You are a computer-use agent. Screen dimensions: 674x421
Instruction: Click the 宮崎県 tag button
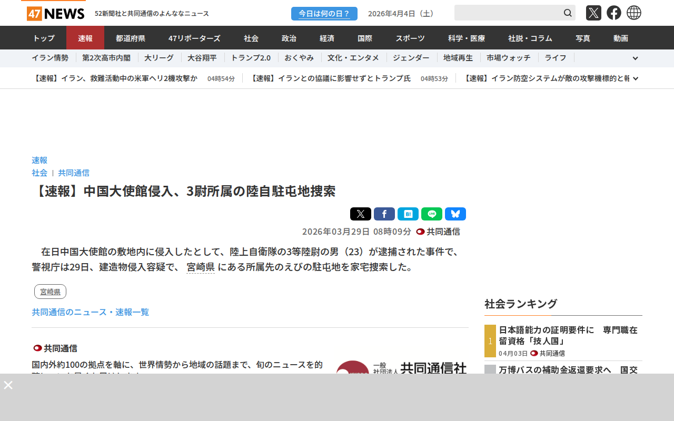point(51,292)
